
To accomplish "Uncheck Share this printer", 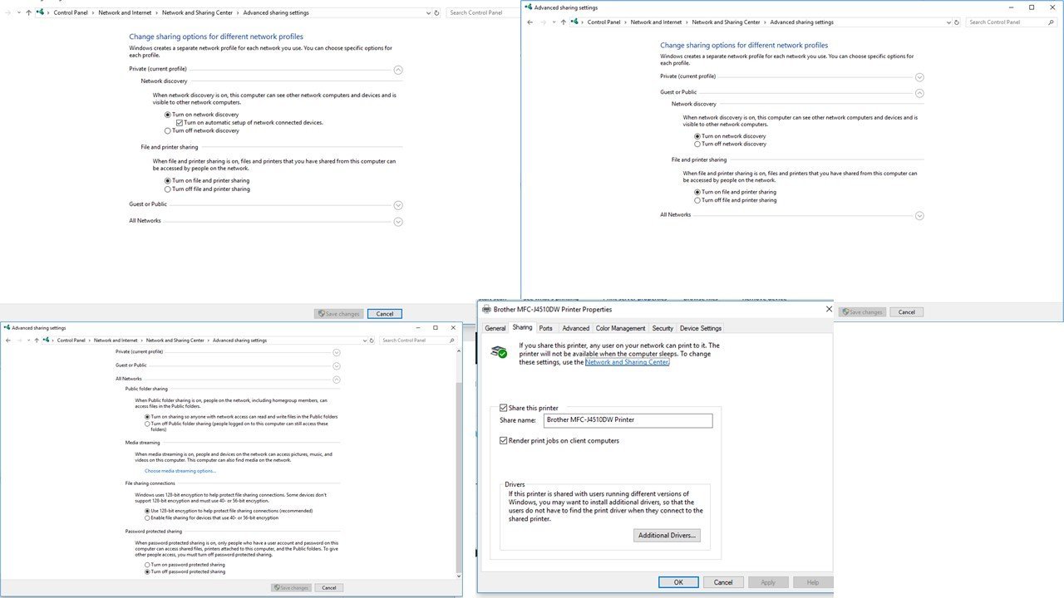I will (504, 408).
